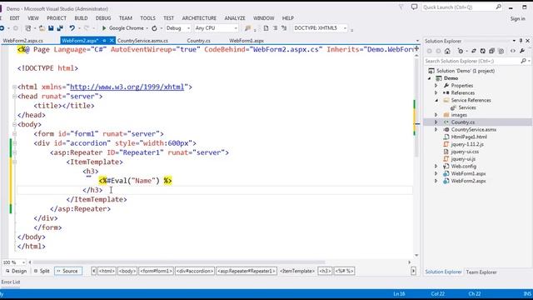Click the Save All toolbar icon
The height and width of the screenshot is (300, 533).
(x=60, y=28)
